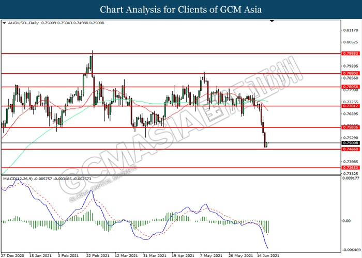Click the 3 Feb 2021 date label
This screenshot has width=362, height=258.
(68, 256)
